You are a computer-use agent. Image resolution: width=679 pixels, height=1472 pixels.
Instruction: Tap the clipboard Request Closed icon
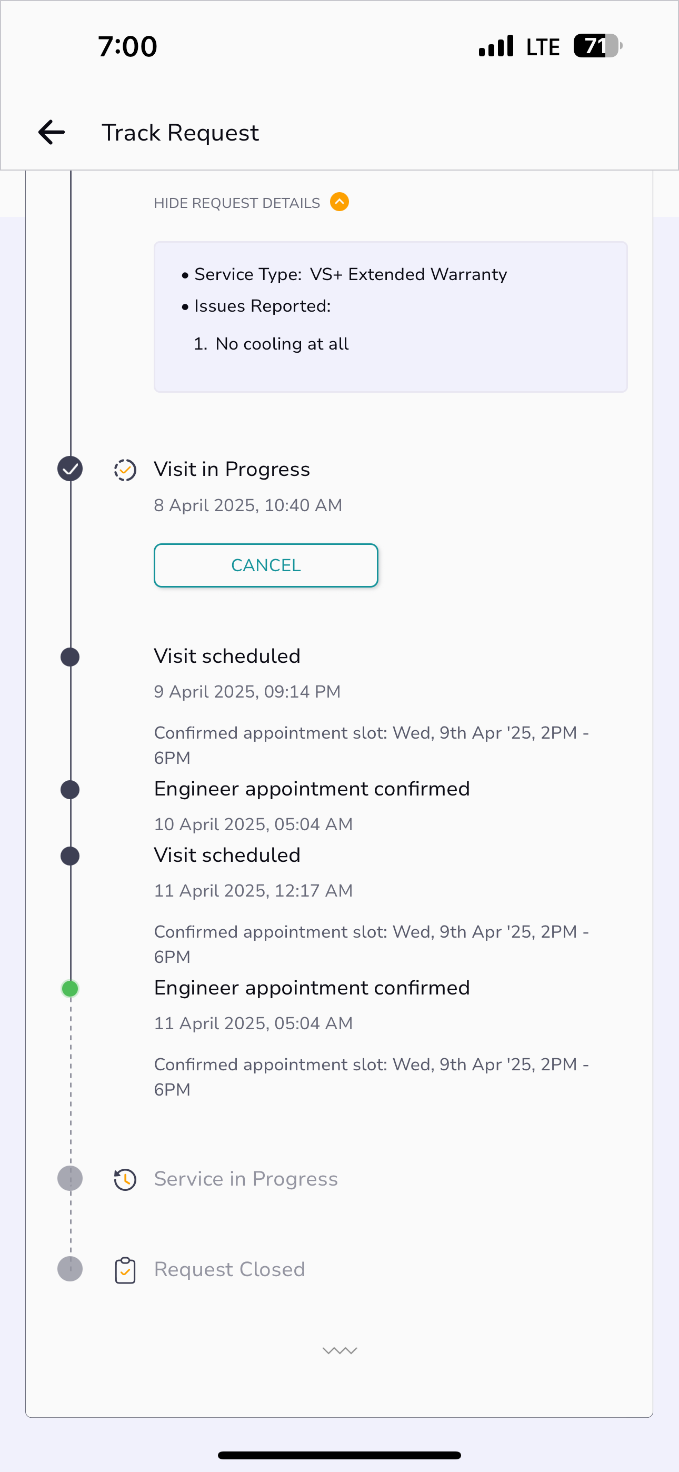125,1270
